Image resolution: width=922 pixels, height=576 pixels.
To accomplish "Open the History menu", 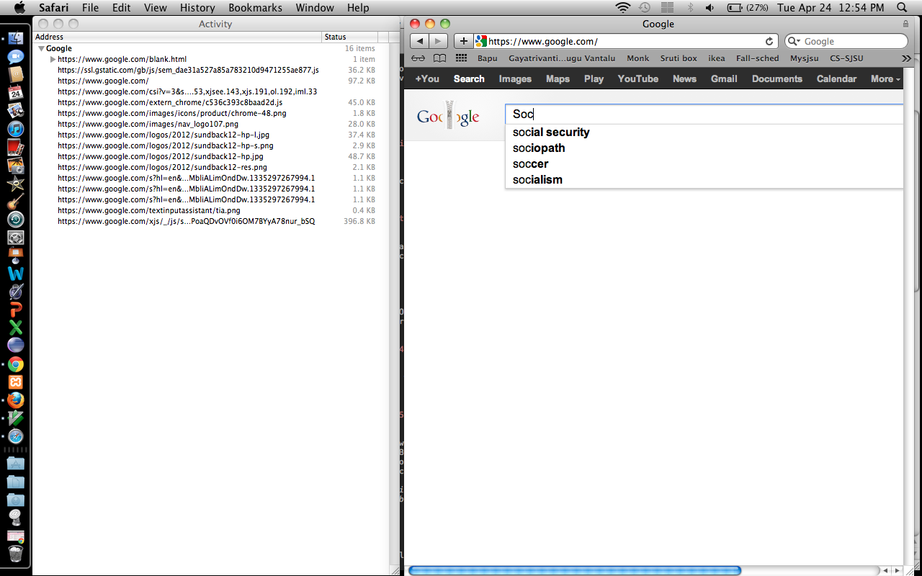I will [x=197, y=7].
